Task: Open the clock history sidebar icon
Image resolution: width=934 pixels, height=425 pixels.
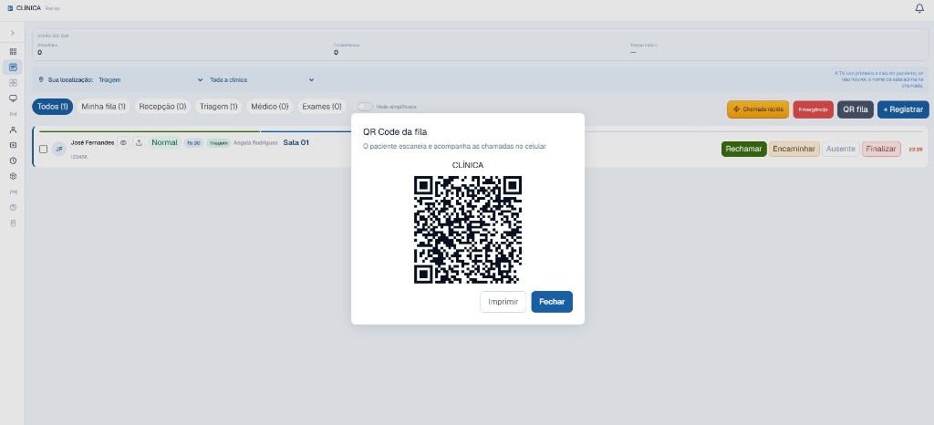Action: pos(13,161)
